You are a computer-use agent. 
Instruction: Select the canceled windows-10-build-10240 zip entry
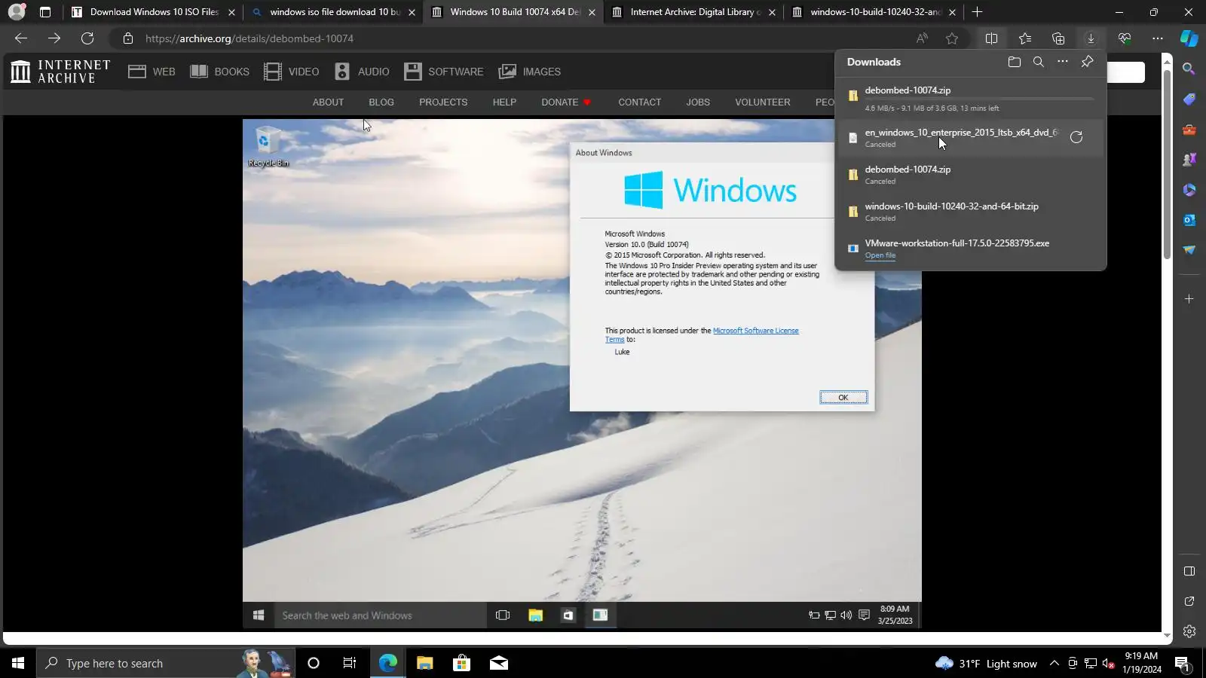point(971,212)
